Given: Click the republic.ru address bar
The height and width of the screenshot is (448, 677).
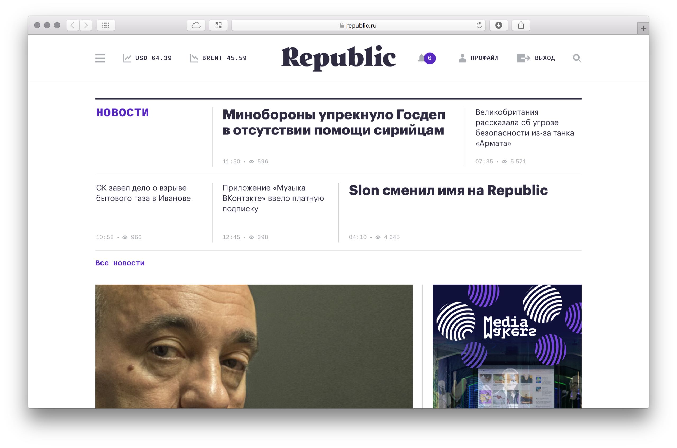Looking at the screenshot, I should point(358,25).
